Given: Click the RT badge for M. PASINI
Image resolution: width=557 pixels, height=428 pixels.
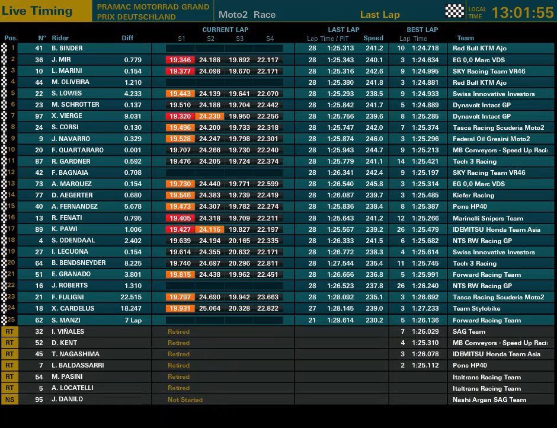Looking at the screenshot, I should click(x=9, y=376).
